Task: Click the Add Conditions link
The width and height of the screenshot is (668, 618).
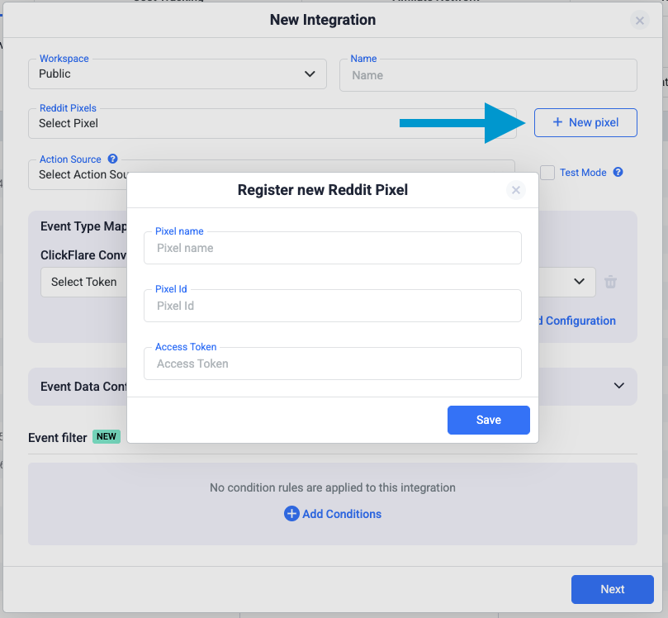Action: 342,514
